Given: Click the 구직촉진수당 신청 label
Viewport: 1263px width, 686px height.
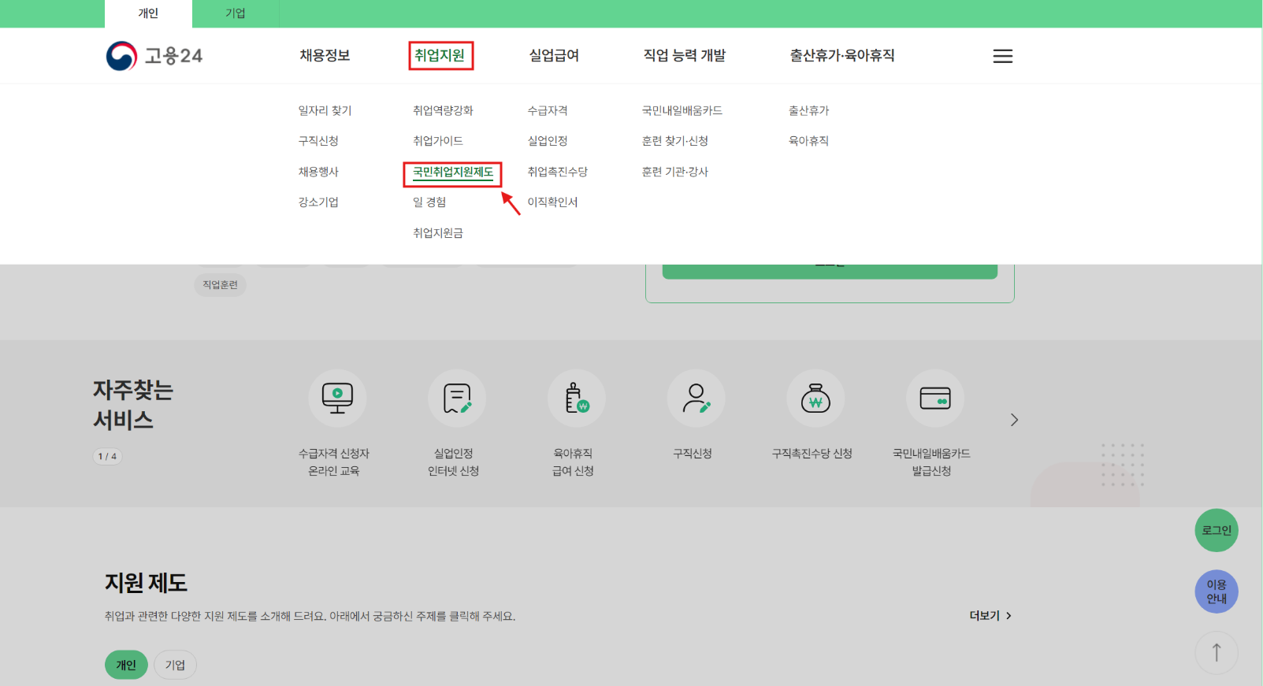Looking at the screenshot, I should coord(812,454).
